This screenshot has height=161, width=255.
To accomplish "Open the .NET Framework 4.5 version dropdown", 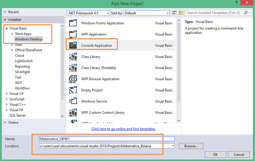I will [x=88, y=13].
